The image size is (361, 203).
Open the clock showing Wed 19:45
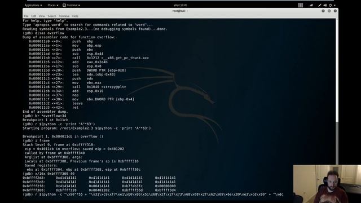tap(180, 5)
